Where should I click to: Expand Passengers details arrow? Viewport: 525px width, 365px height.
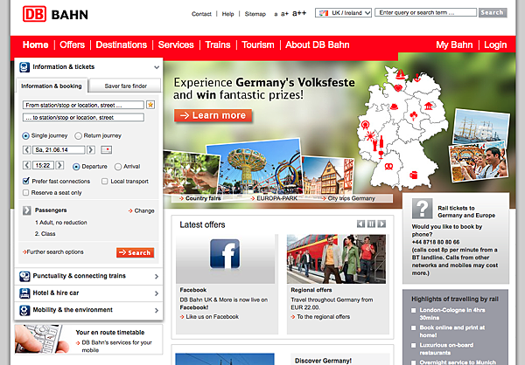(27, 210)
